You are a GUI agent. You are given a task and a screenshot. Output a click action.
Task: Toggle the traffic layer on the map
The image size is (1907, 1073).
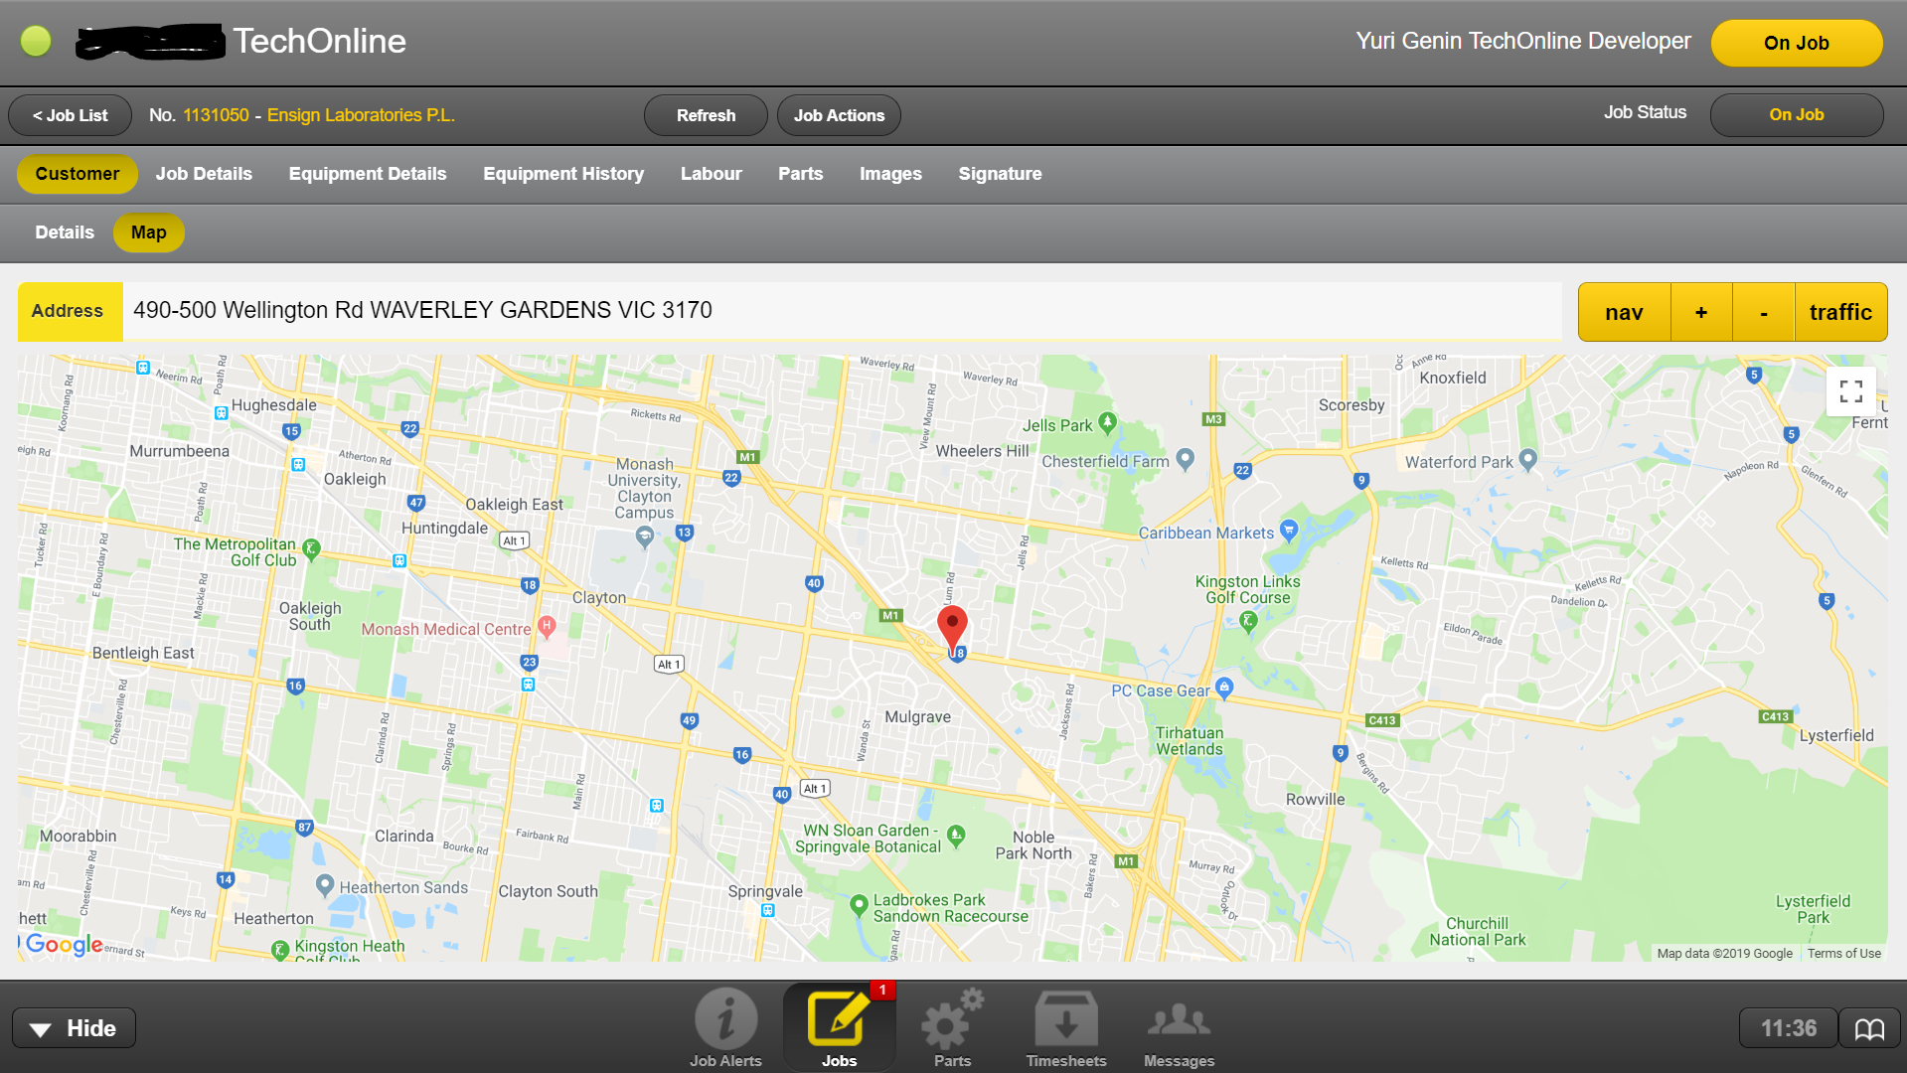click(x=1840, y=312)
